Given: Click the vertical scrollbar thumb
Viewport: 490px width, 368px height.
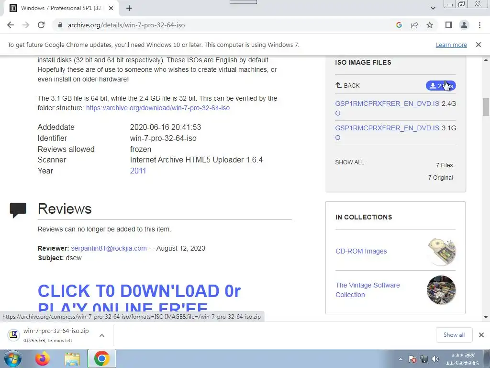Looking at the screenshot, I should click(486, 107).
